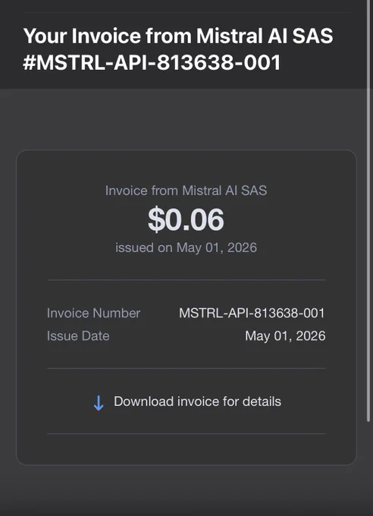Select the May 01, 2026 value in the Issue Date row

coord(285,336)
